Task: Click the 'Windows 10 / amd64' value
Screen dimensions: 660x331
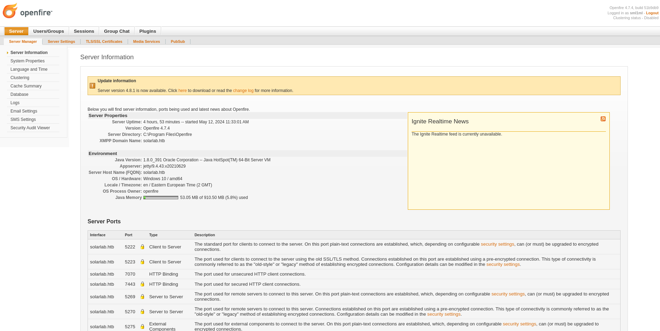Action: pos(163,179)
